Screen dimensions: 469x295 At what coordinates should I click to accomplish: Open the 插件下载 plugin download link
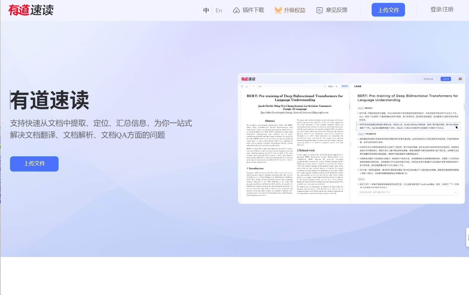tap(248, 10)
